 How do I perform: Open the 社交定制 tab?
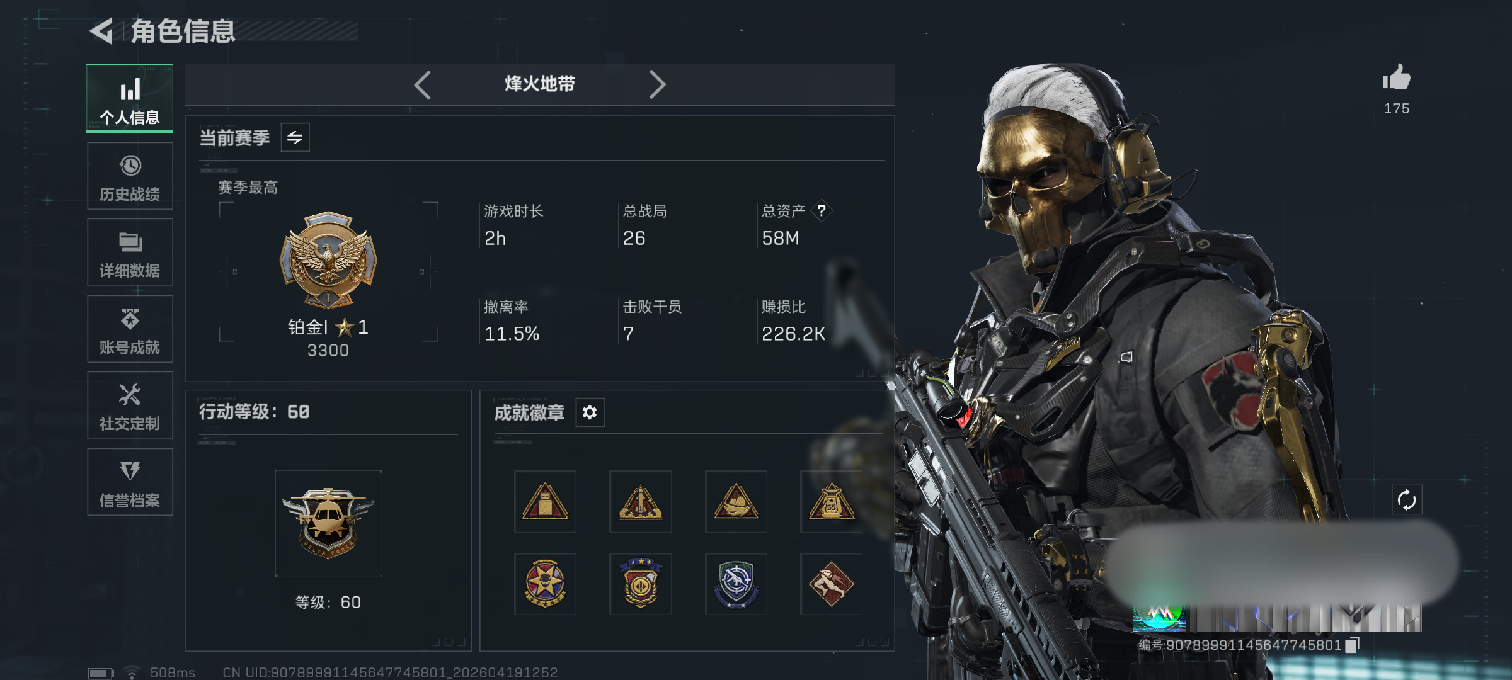pos(130,405)
